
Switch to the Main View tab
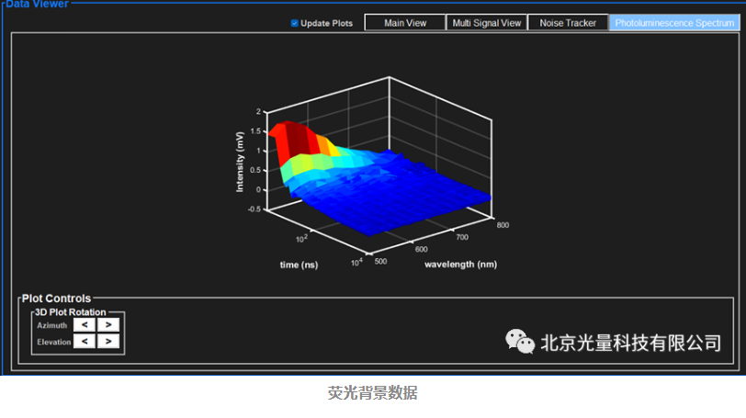point(405,23)
